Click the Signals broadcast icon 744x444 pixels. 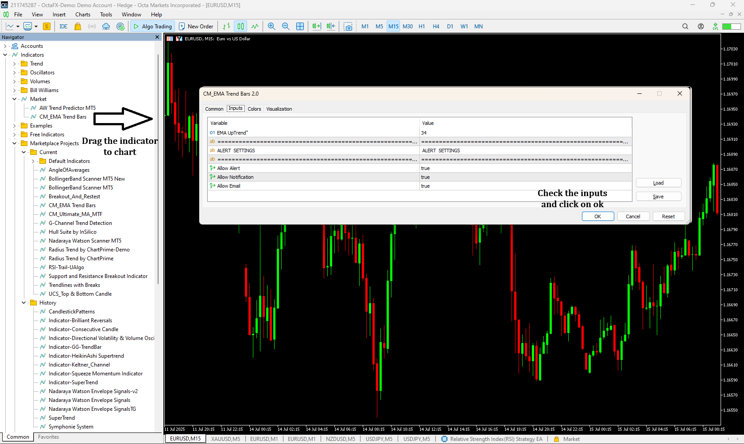pos(92,27)
